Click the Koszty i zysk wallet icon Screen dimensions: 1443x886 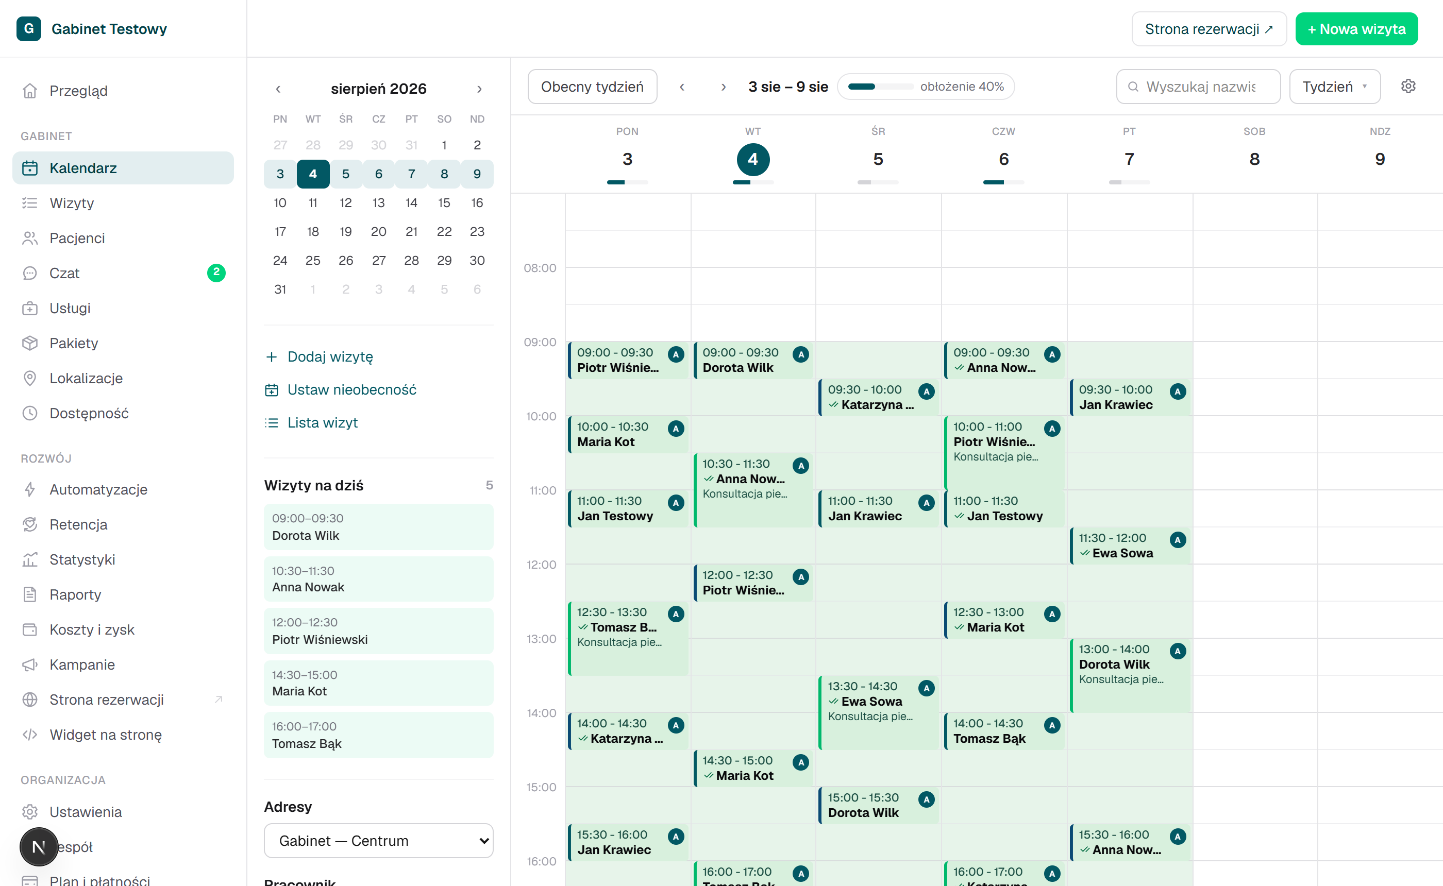coord(30,629)
